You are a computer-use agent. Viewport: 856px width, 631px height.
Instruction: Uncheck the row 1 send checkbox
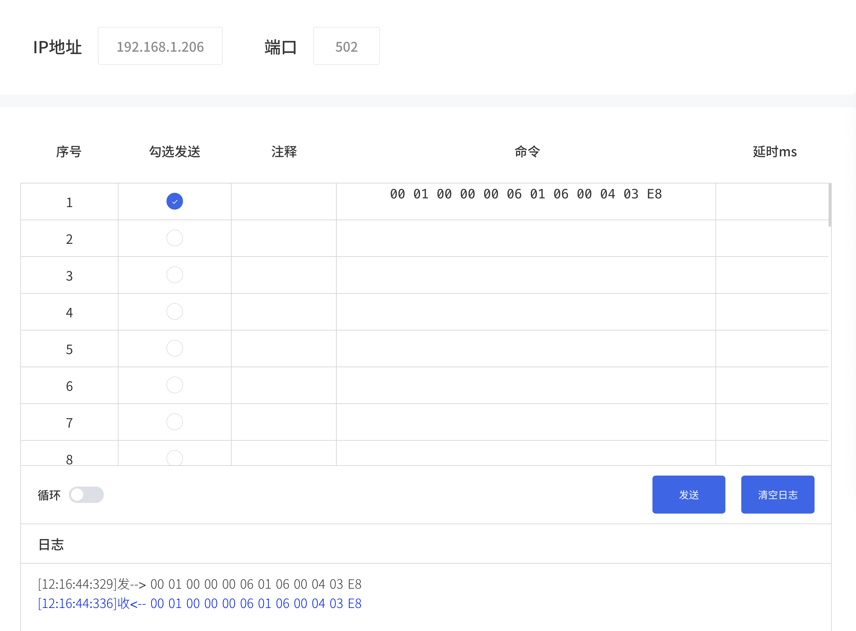click(x=174, y=201)
